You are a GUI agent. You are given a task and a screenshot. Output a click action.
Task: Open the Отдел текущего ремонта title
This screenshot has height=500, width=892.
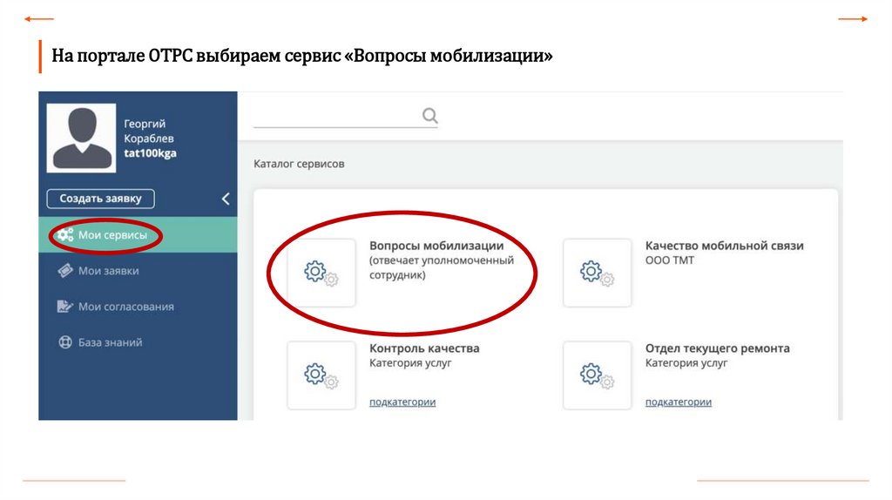[x=718, y=348]
